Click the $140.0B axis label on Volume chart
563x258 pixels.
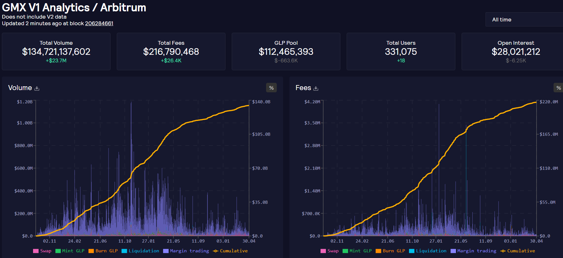(x=261, y=102)
